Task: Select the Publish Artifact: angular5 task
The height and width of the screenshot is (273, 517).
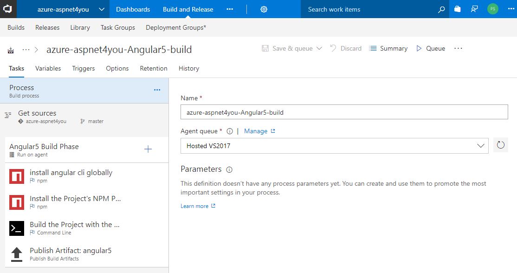Action: tap(87, 254)
